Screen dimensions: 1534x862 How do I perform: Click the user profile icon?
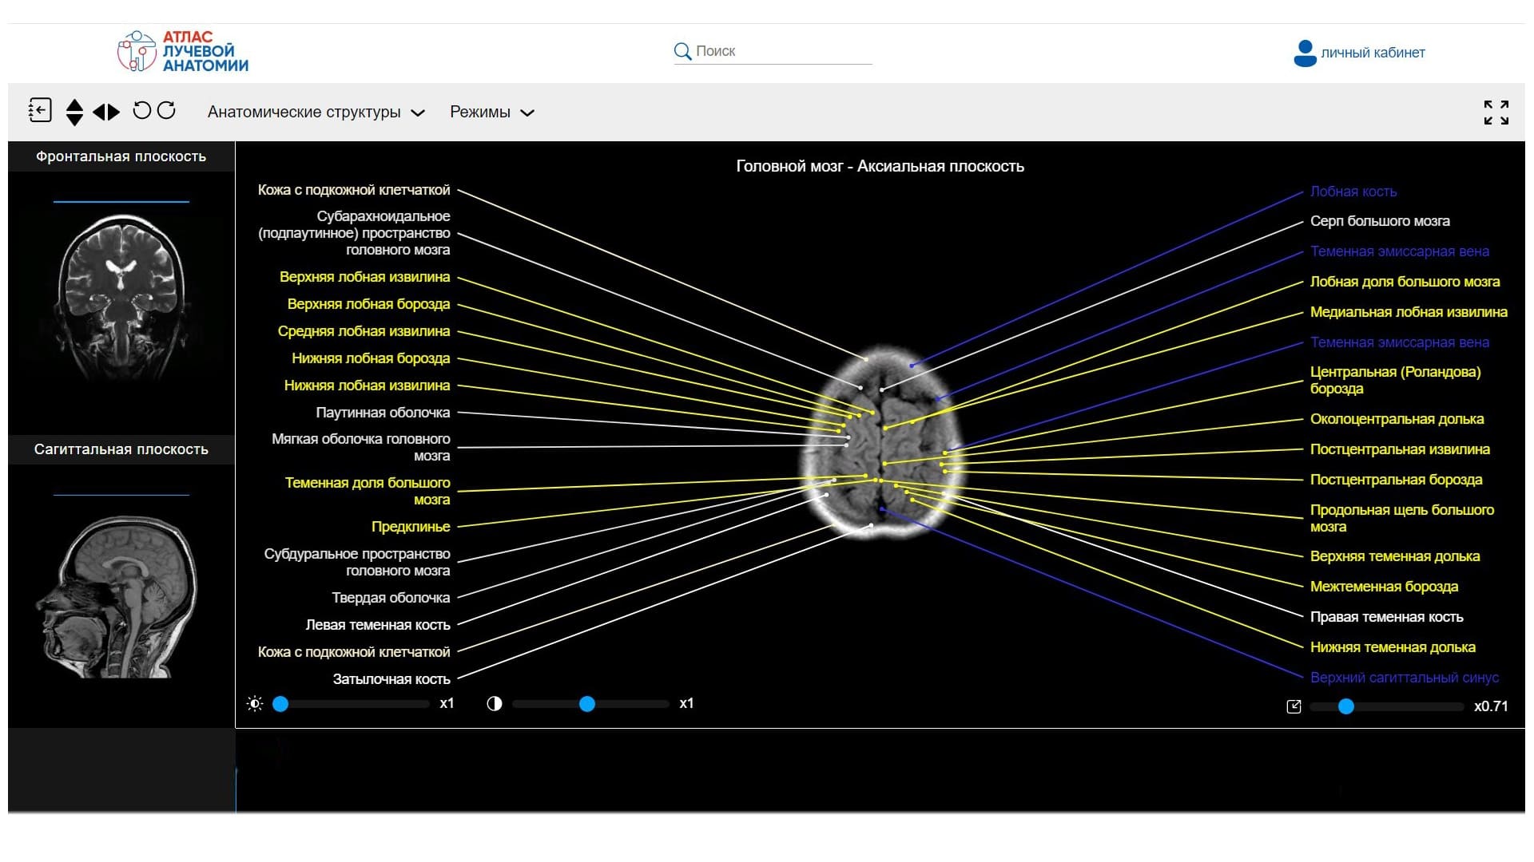[1305, 53]
